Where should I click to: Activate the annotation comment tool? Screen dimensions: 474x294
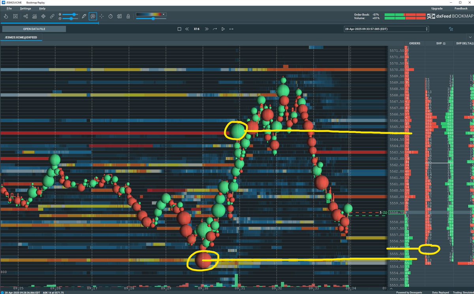tap(93, 16)
